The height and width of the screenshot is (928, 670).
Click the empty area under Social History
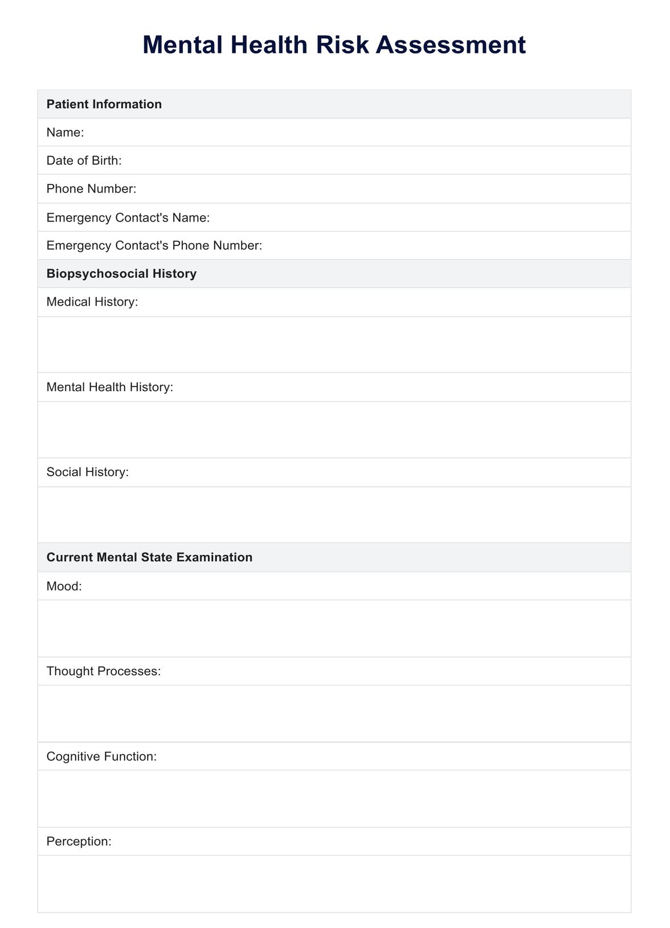click(x=334, y=515)
